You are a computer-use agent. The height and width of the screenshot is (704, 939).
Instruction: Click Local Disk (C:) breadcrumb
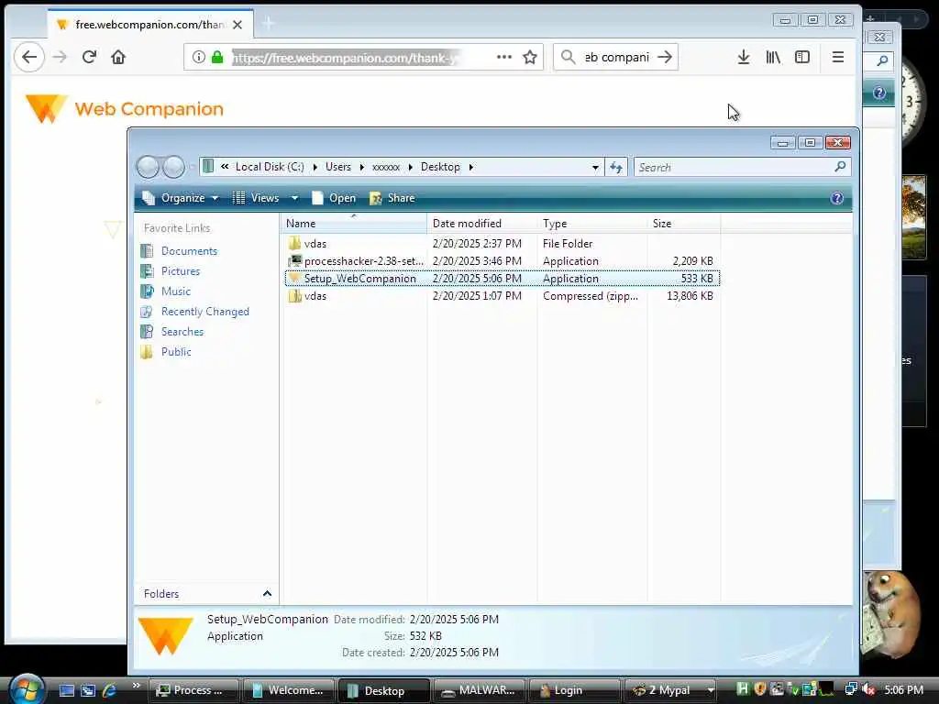(270, 167)
